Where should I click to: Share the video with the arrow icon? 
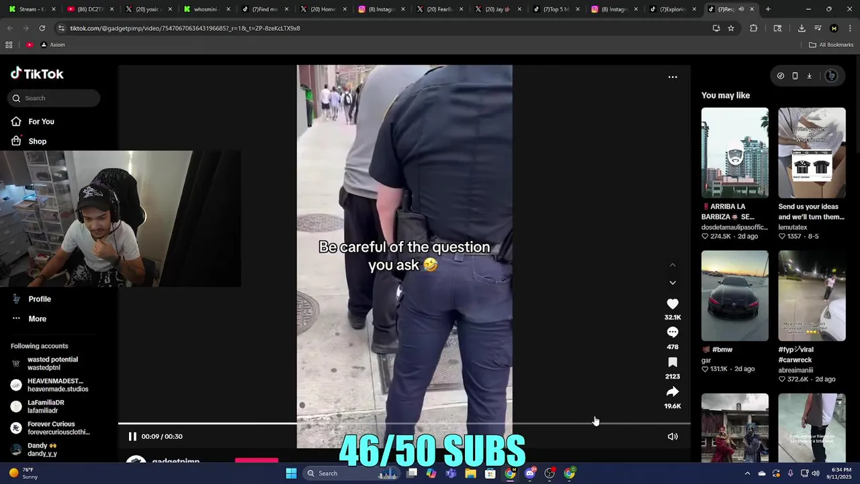pyautogui.click(x=673, y=392)
